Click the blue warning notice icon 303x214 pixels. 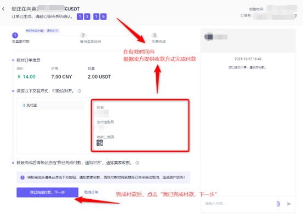point(22,177)
